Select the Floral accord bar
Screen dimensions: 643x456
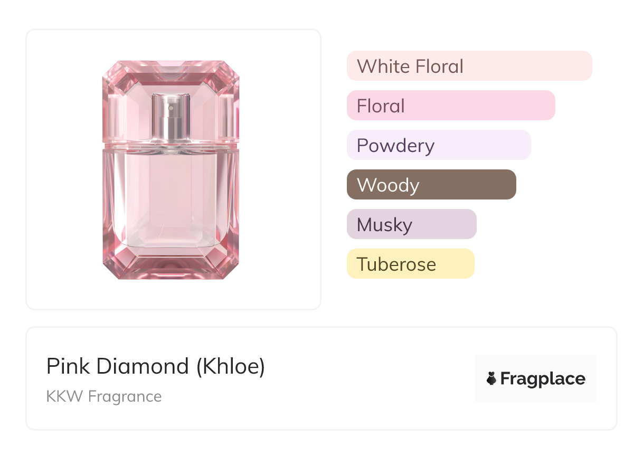451,106
